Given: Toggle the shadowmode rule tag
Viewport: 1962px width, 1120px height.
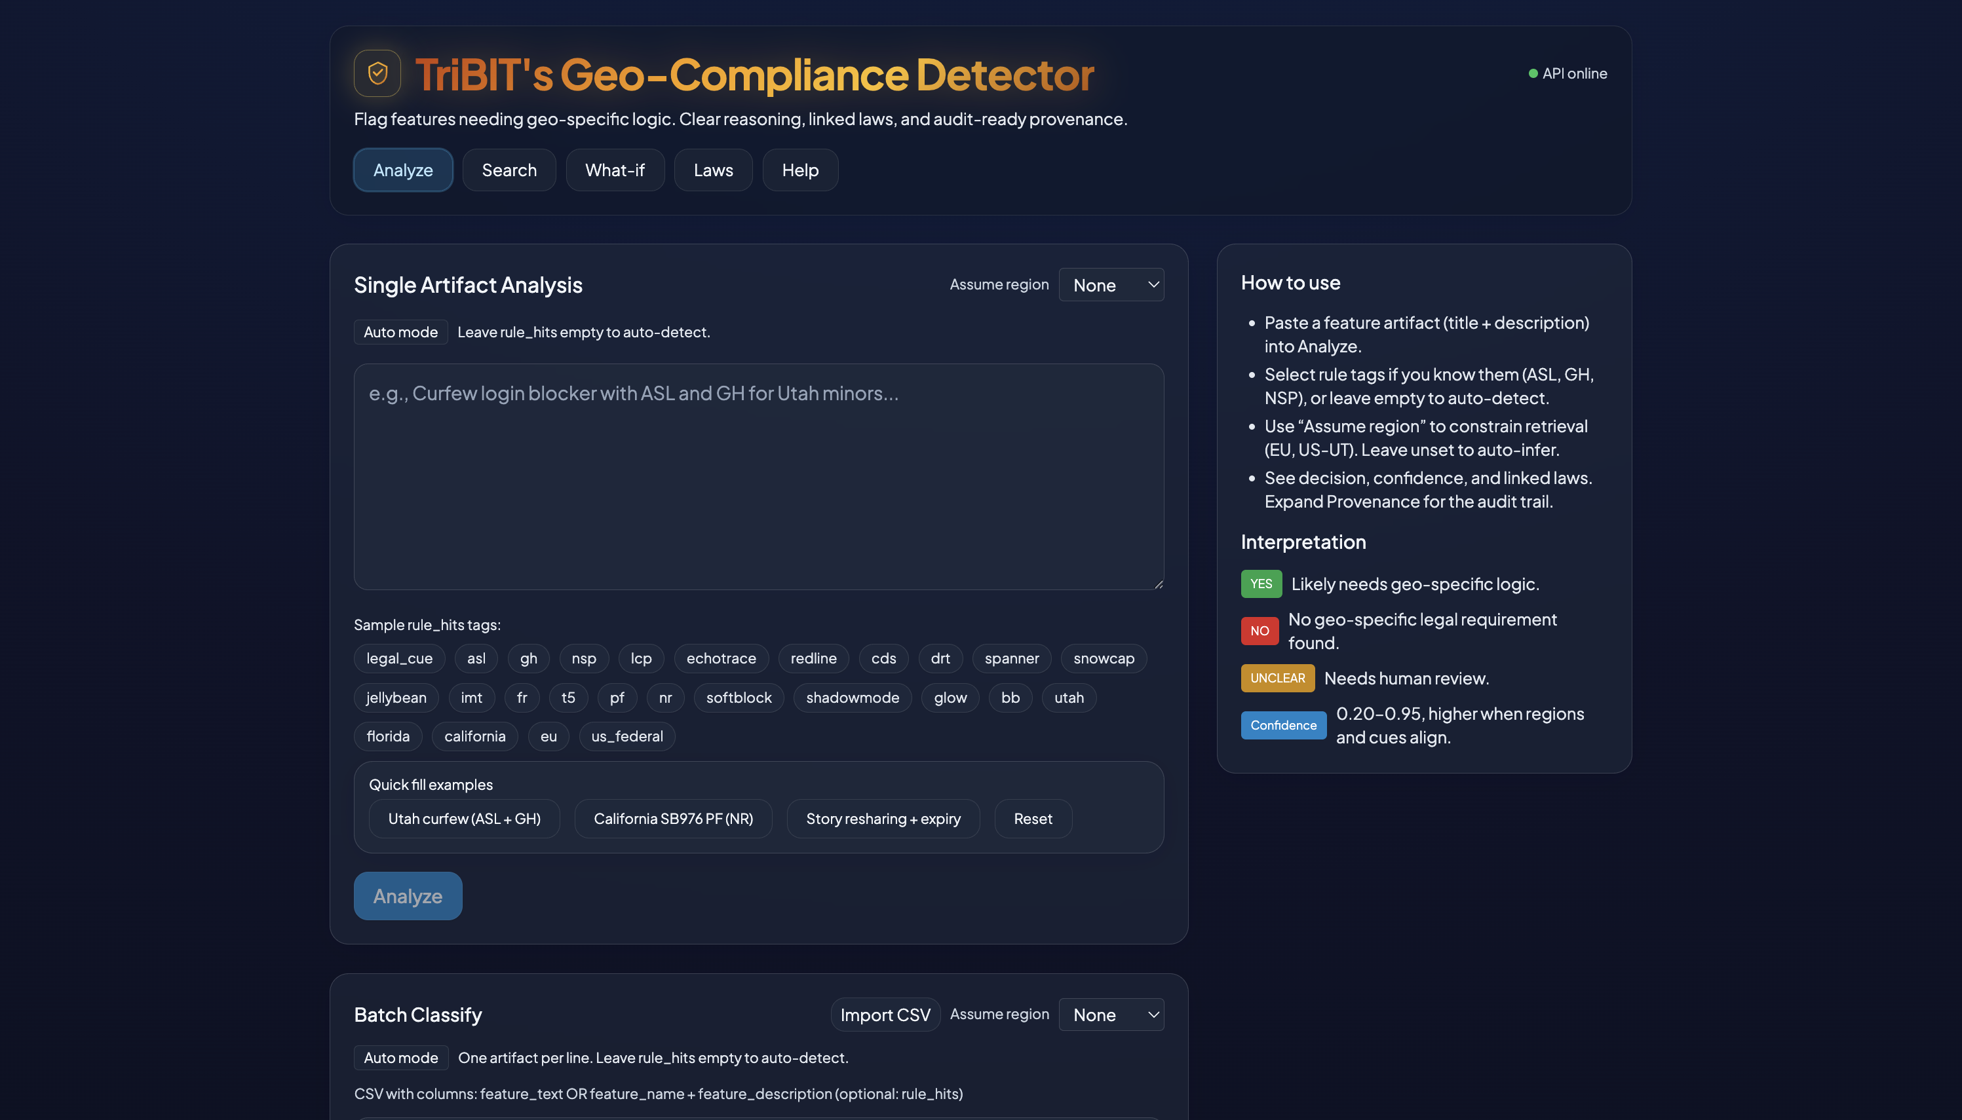Looking at the screenshot, I should [852, 698].
